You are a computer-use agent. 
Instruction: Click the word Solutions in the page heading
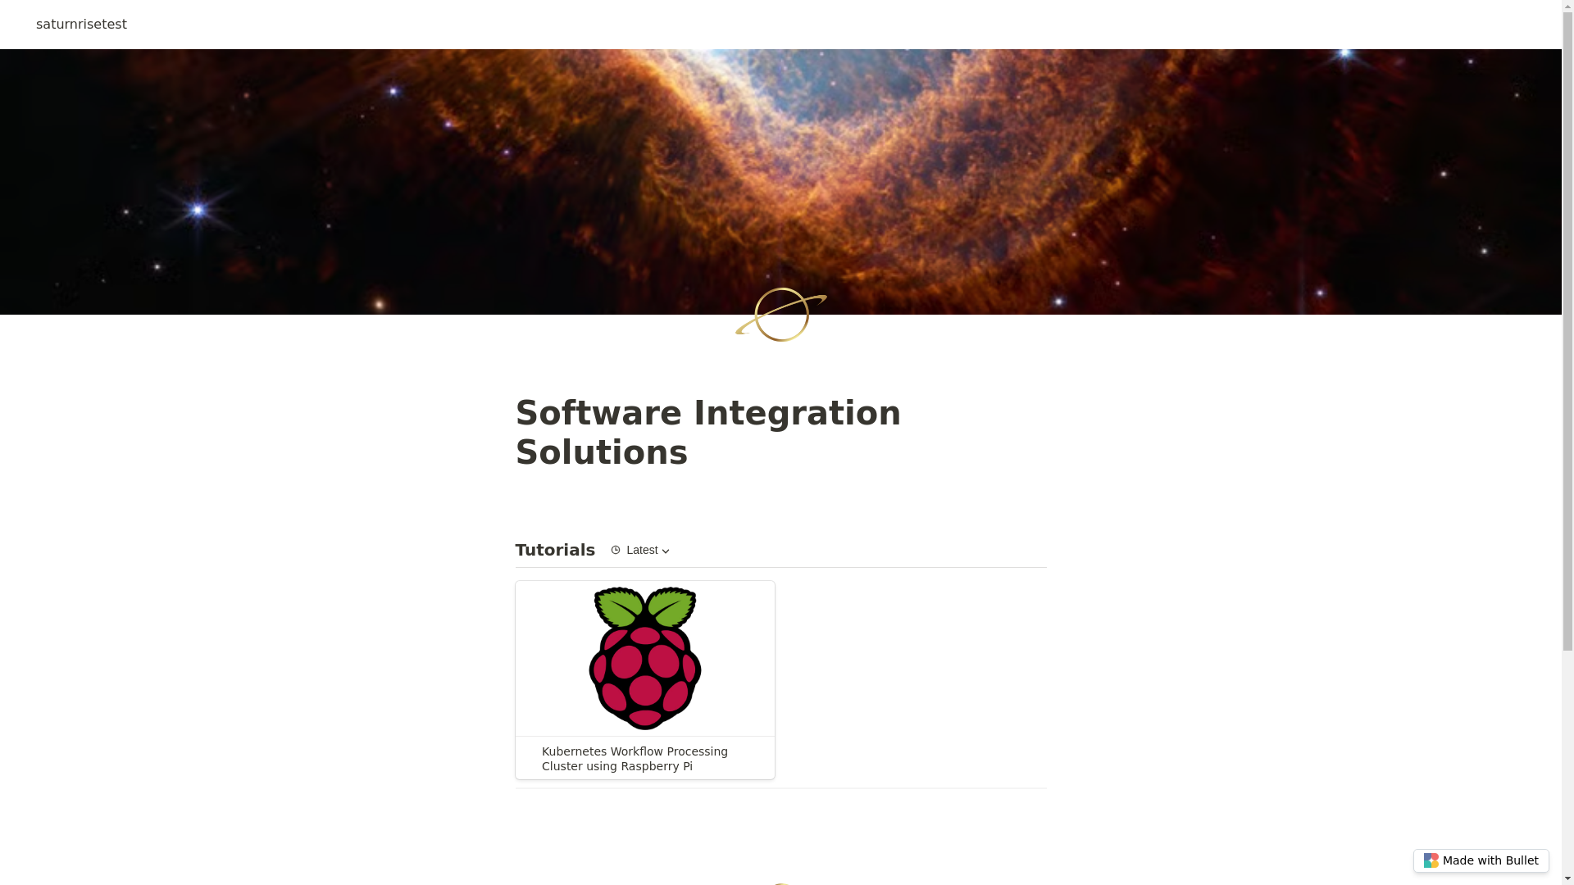[601, 452]
